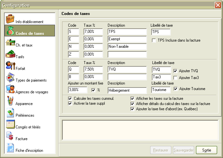The width and height of the screenshot is (223, 158).
Task: Toggle the Ajouter Tax3 checkbox
Action: tap(176, 78)
